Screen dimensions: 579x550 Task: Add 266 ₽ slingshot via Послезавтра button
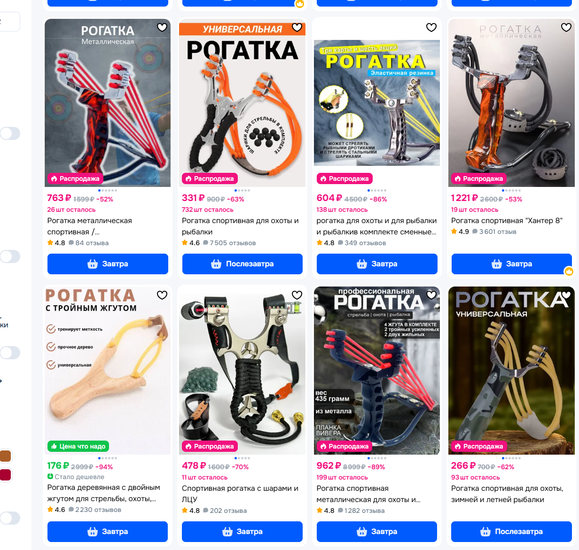coord(511,532)
